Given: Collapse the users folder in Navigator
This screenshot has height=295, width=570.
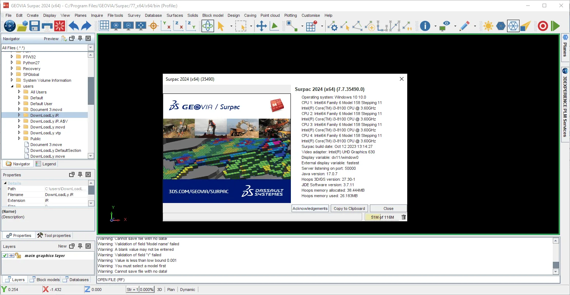Looking at the screenshot, I should coord(12,86).
